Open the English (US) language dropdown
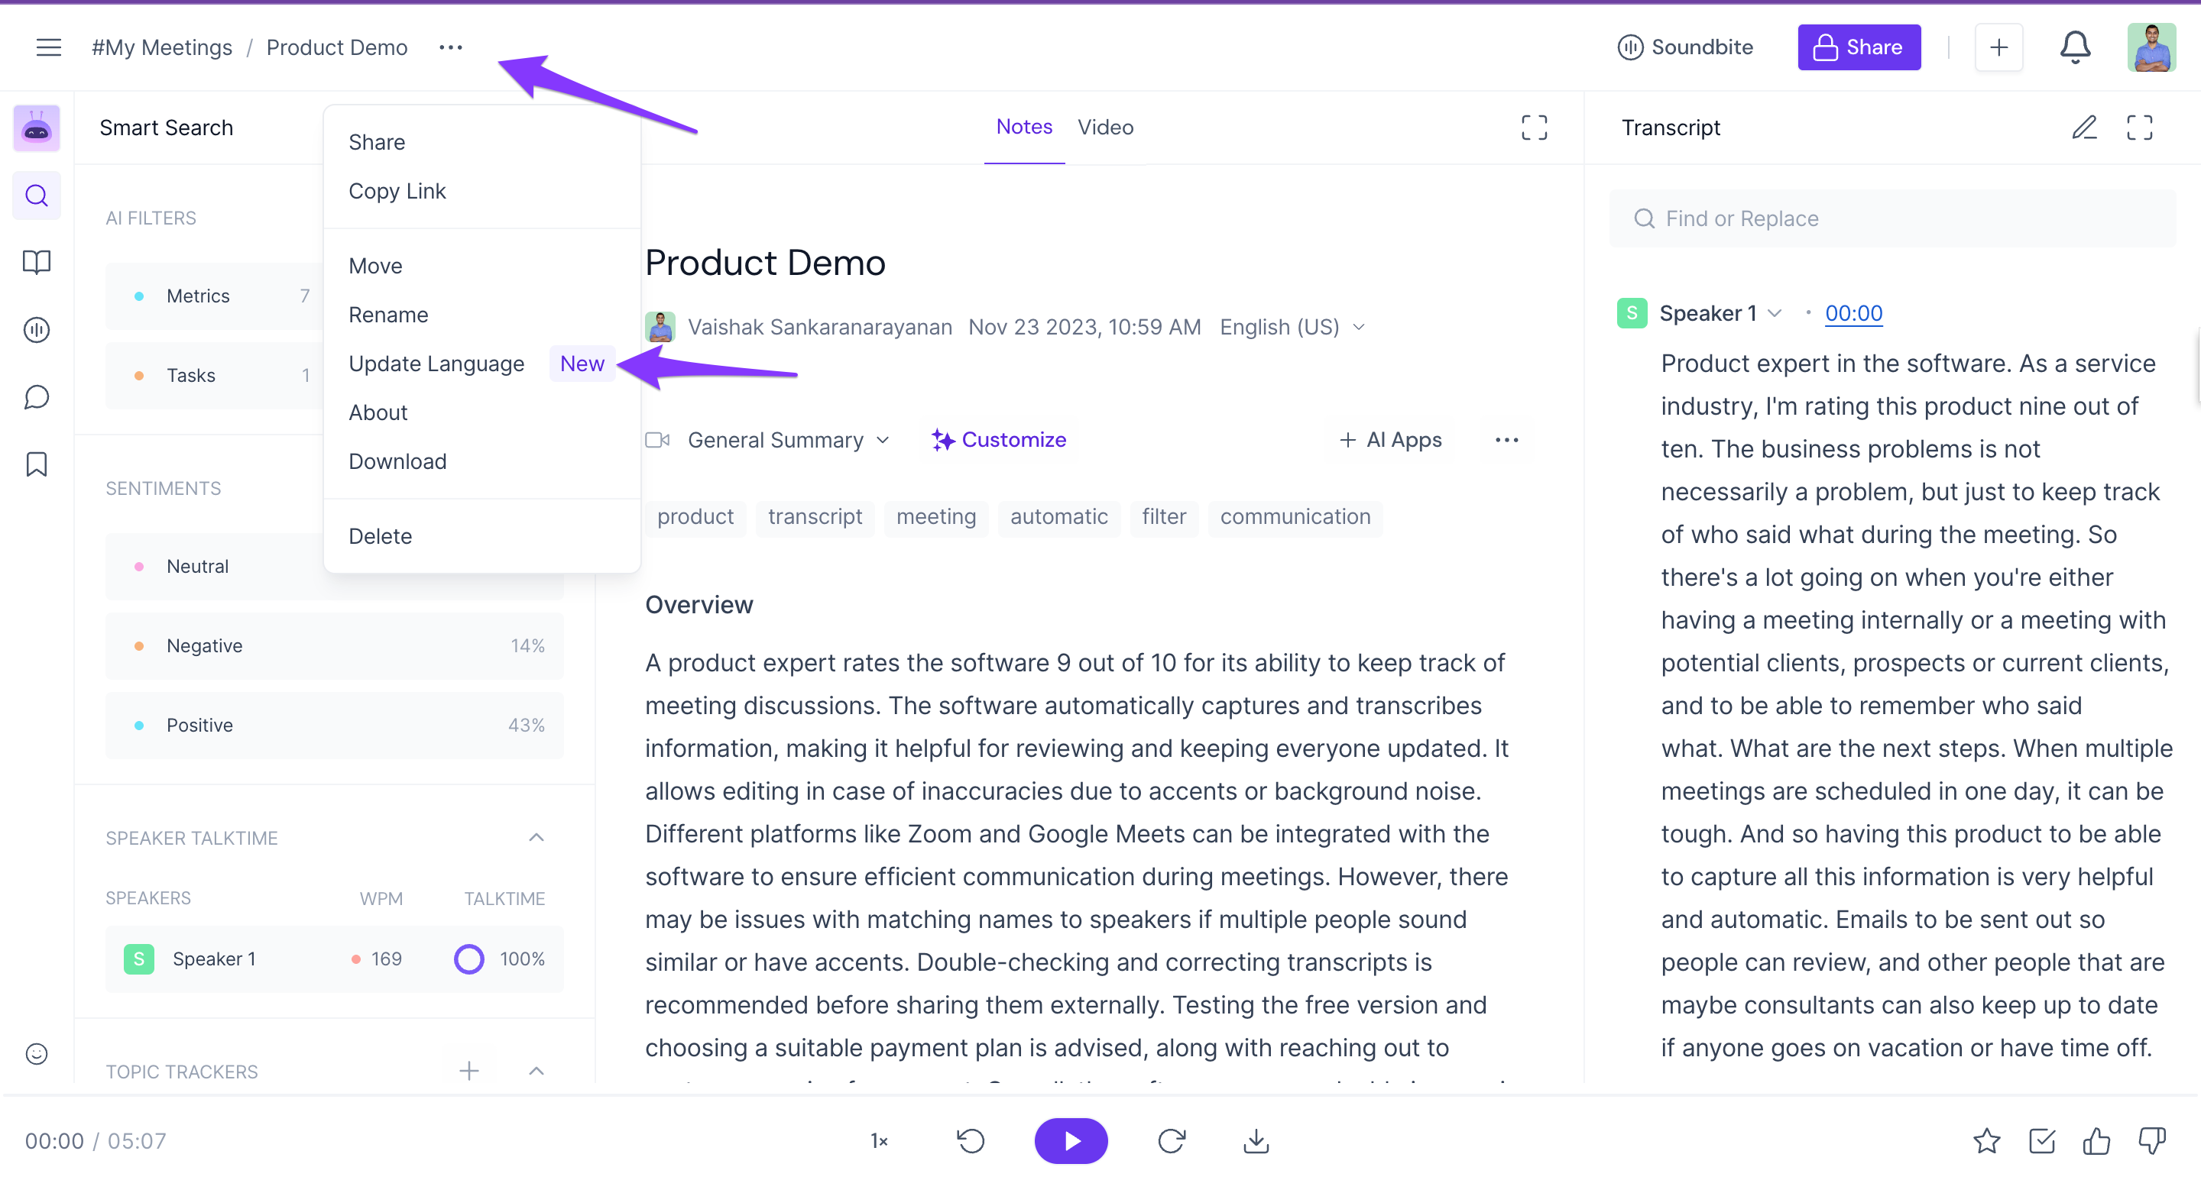2201x1193 pixels. (x=1292, y=327)
